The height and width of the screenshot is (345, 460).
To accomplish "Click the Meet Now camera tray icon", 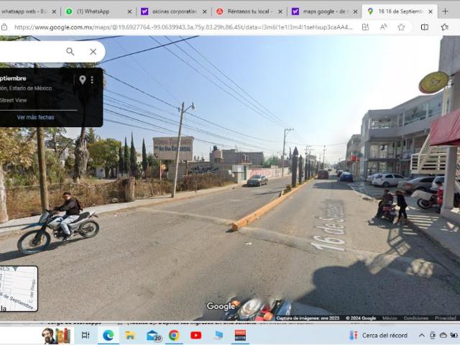I will coord(433,336).
